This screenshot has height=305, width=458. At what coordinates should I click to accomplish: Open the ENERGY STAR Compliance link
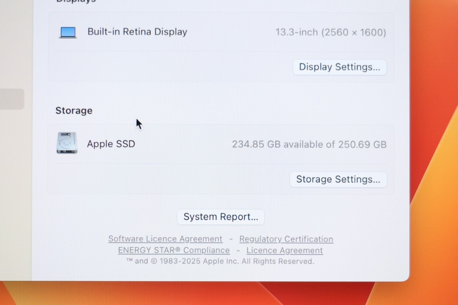coord(174,250)
